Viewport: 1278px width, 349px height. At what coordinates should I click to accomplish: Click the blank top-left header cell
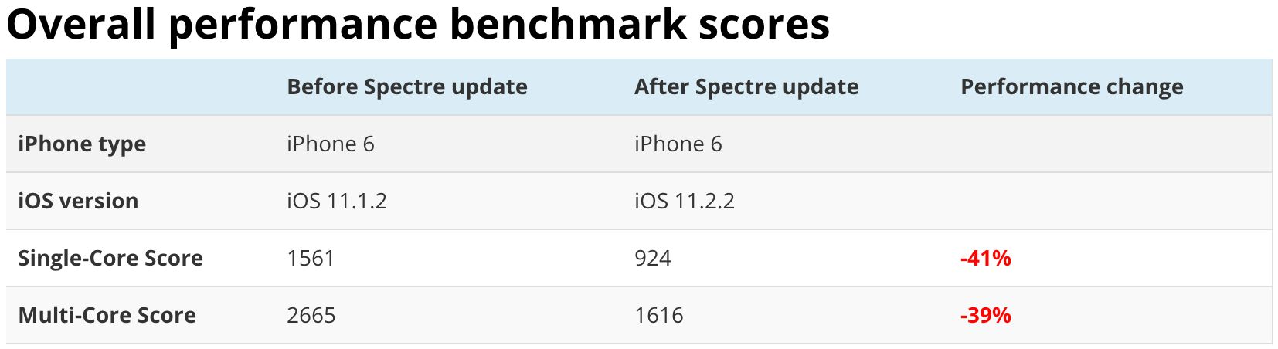(141, 87)
